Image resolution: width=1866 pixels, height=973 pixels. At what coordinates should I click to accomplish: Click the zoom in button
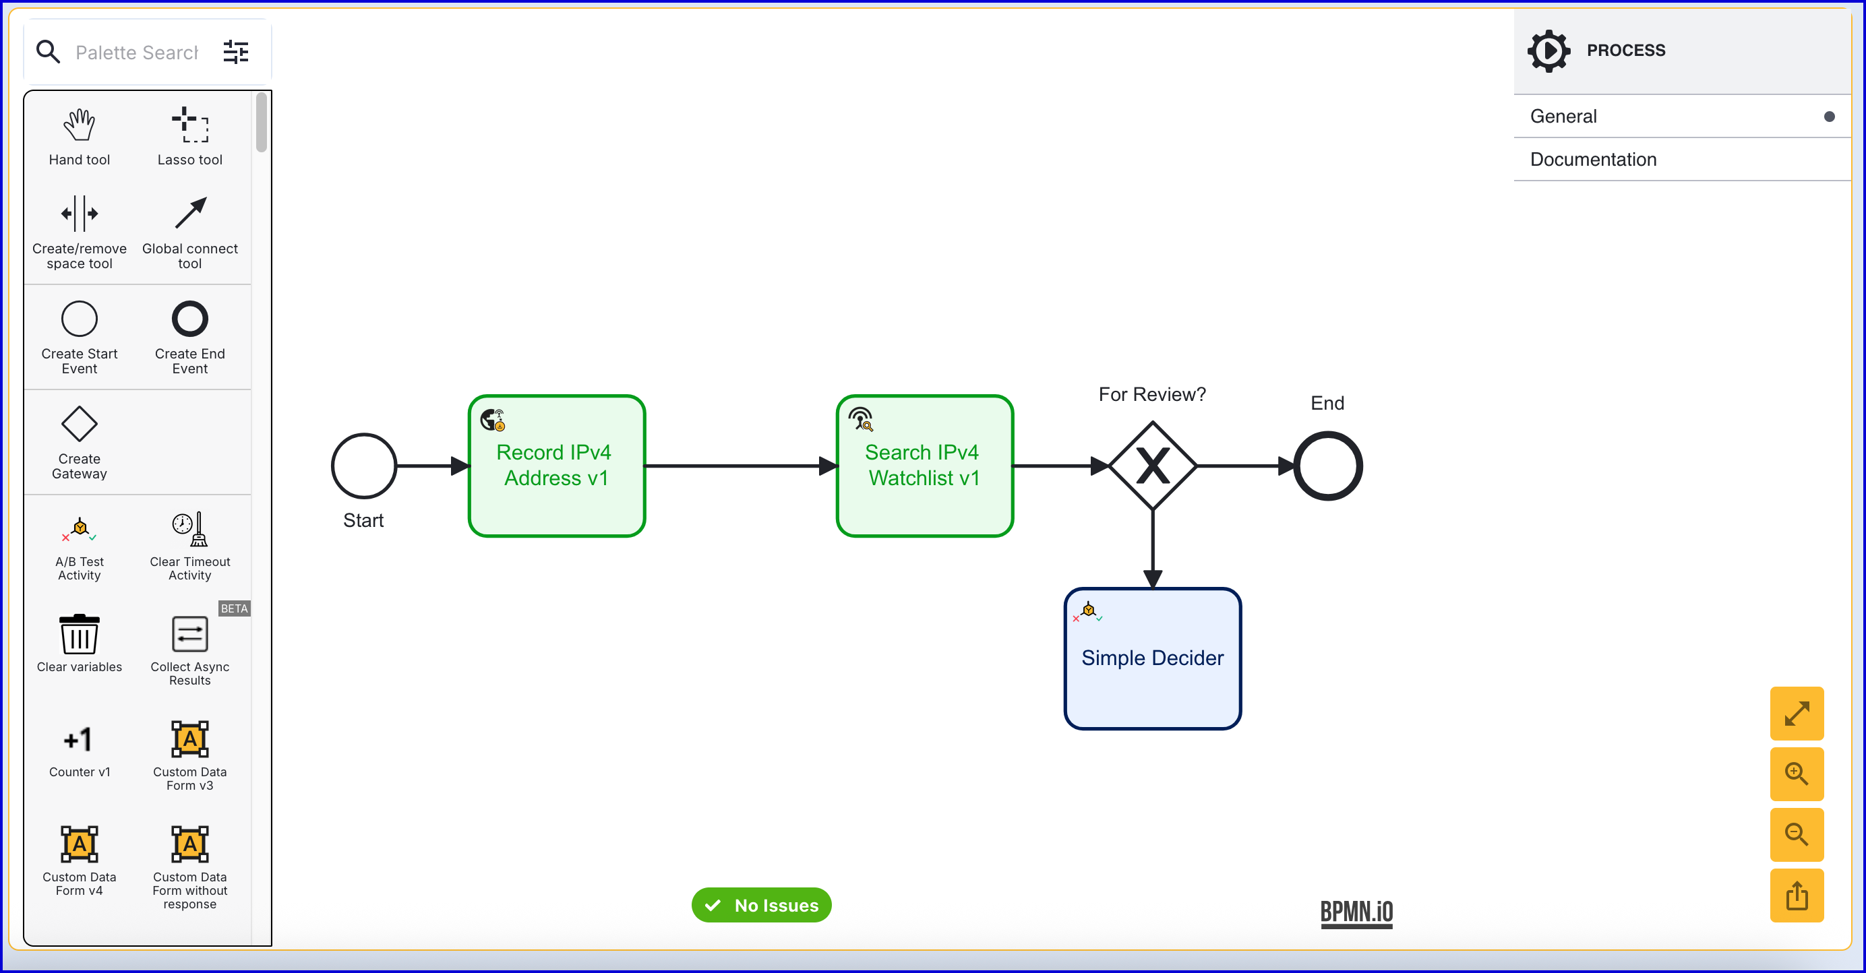pyautogui.click(x=1797, y=774)
